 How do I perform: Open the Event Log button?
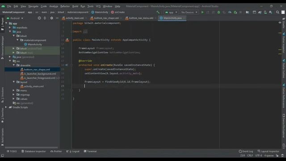click(x=246, y=151)
